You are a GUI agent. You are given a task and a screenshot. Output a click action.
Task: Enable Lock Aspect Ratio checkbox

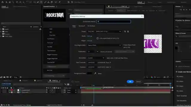98,38
